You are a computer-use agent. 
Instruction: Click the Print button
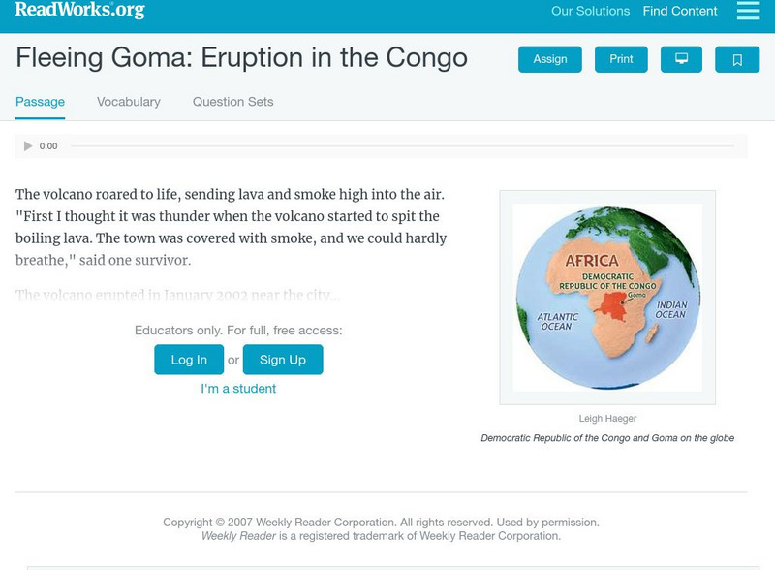point(621,59)
